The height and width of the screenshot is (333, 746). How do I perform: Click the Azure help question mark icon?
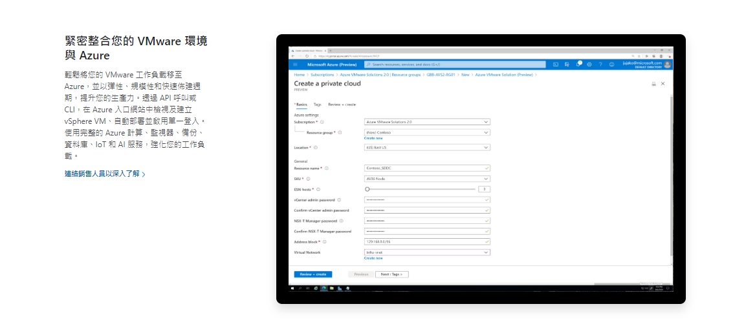[x=600, y=65]
